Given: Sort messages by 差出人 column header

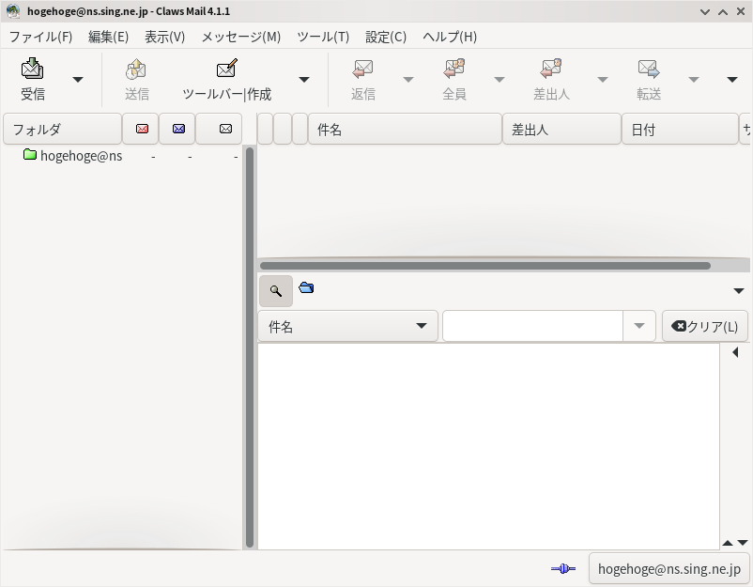Looking at the screenshot, I should 561,129.
